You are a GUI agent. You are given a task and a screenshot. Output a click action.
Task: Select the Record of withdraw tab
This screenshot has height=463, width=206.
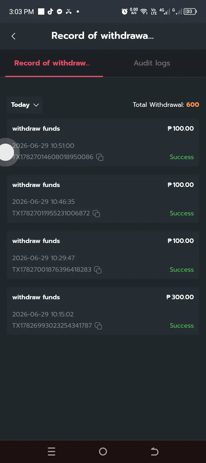point(52,63)
